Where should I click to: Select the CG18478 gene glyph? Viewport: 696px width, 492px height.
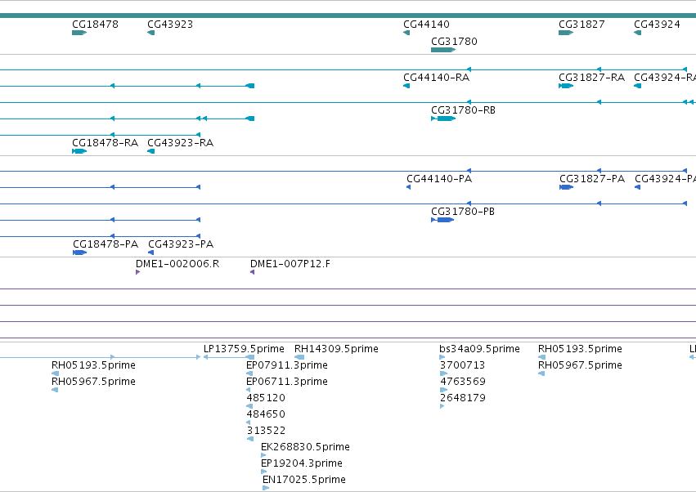[79, 33]
